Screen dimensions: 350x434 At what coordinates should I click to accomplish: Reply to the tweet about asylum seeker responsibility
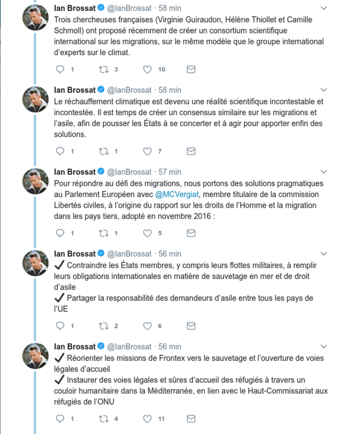(x=60, y=325)
